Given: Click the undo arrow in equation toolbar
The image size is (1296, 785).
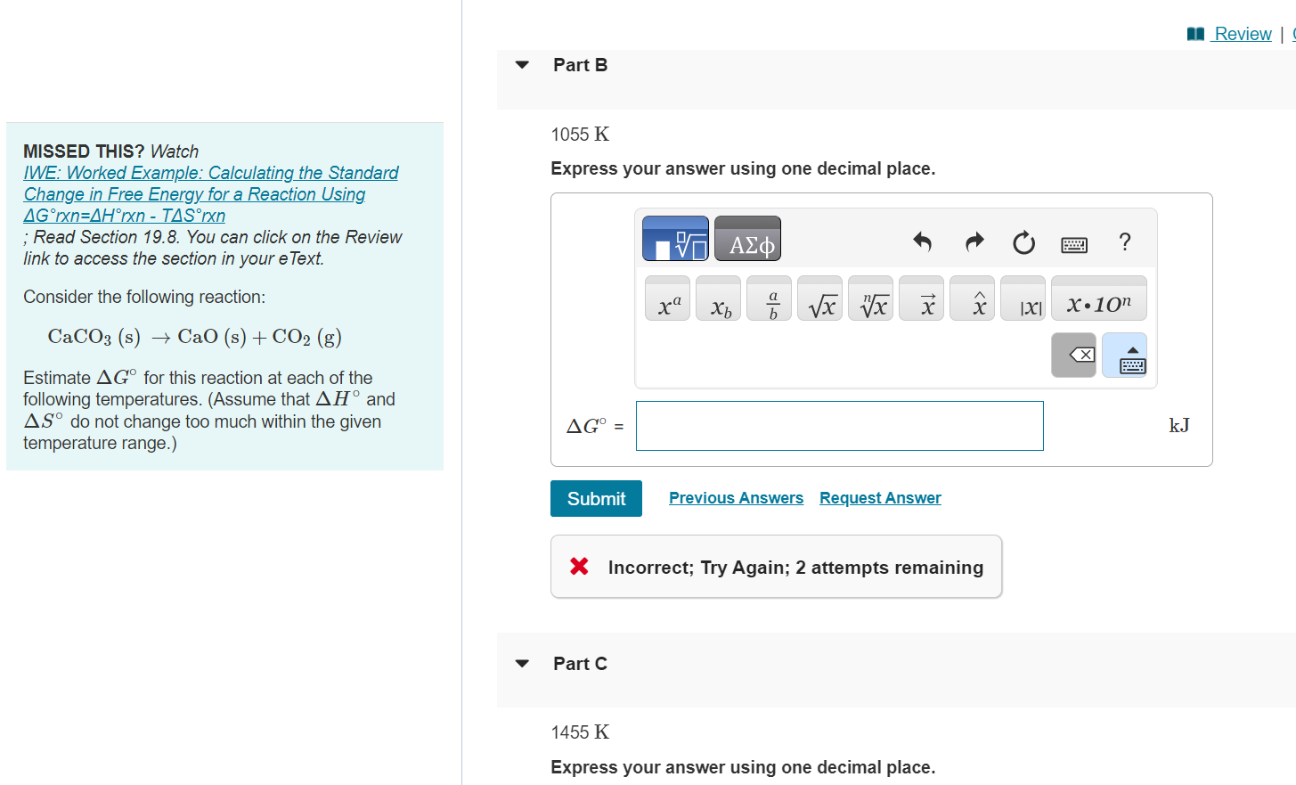Looking at the screenshot, I should (x=922, y=241).
